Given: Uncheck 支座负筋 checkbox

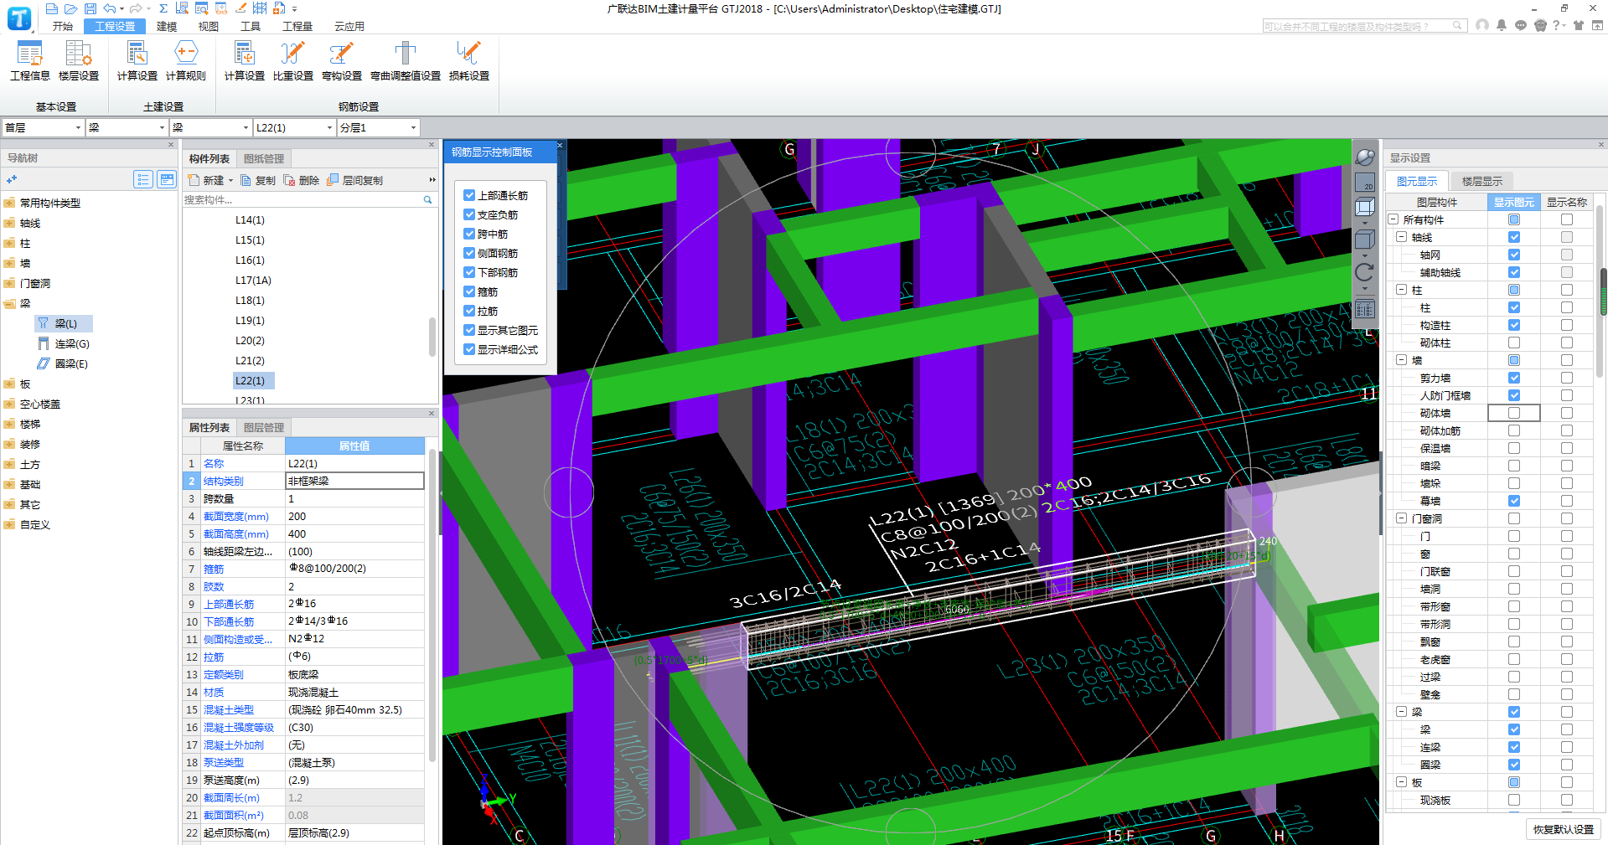Looking at the screenshot, I should pos(469,214).
